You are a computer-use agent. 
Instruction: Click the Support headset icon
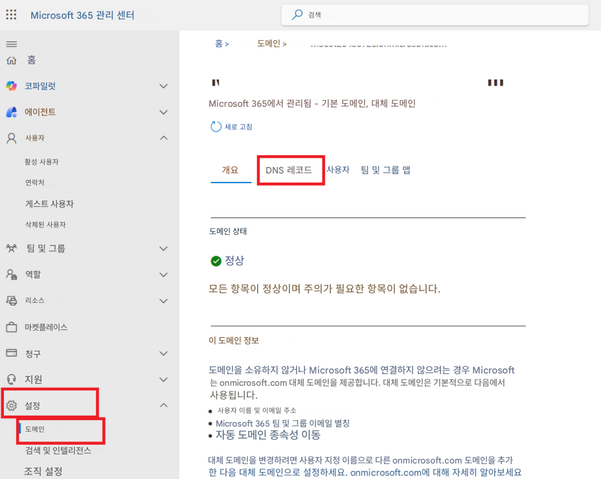(x=12, y=379)
